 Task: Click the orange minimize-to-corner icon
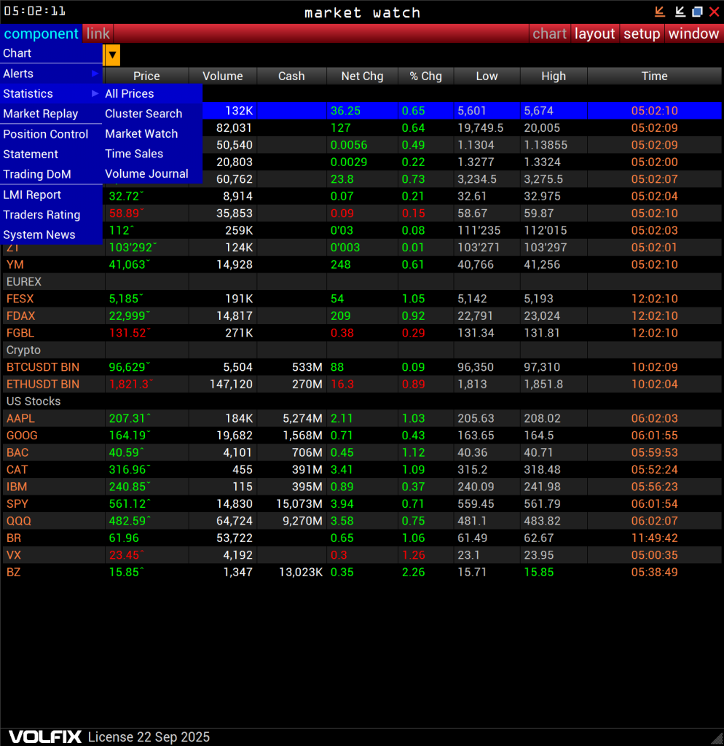659,12
